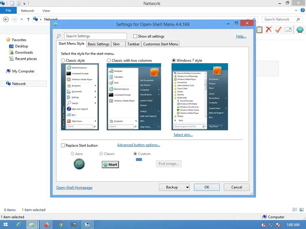Select Downloads in the Favorites pane

click(x=24, y=52)
